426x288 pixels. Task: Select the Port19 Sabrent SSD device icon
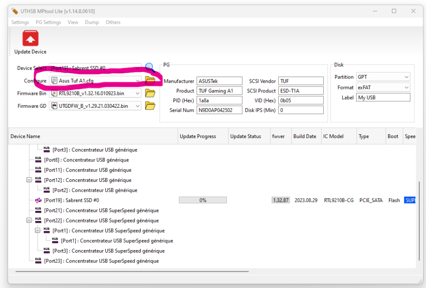pos(38,200)
